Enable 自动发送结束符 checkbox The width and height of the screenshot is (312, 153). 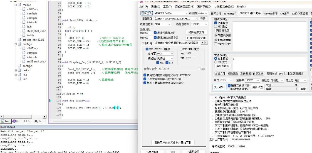coord(229,89)
